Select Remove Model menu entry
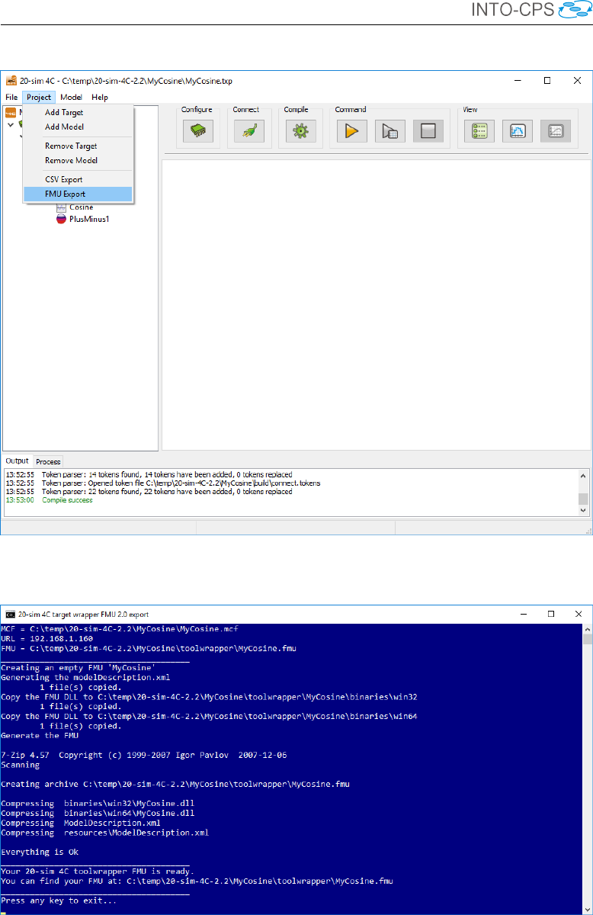Viewport: 593px width, 915px height. click(78, 160)
